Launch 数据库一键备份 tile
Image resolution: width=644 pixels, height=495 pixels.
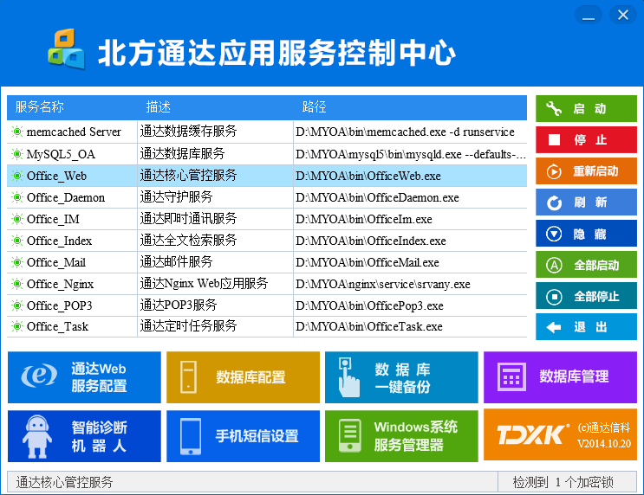pyautogui.click(x=401, y=377)
